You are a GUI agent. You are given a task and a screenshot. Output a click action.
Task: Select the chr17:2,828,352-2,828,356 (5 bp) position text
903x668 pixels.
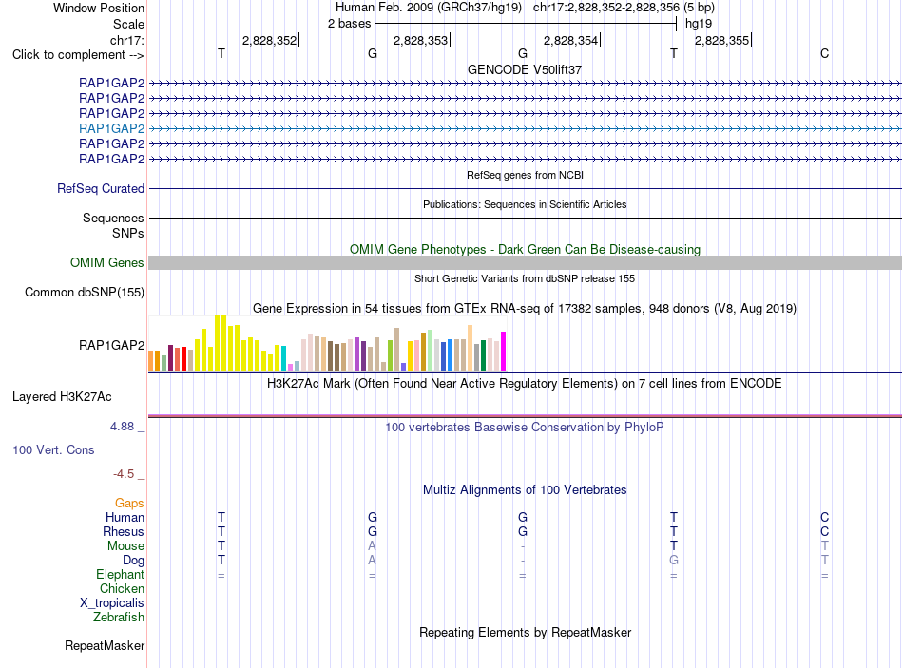624,8
